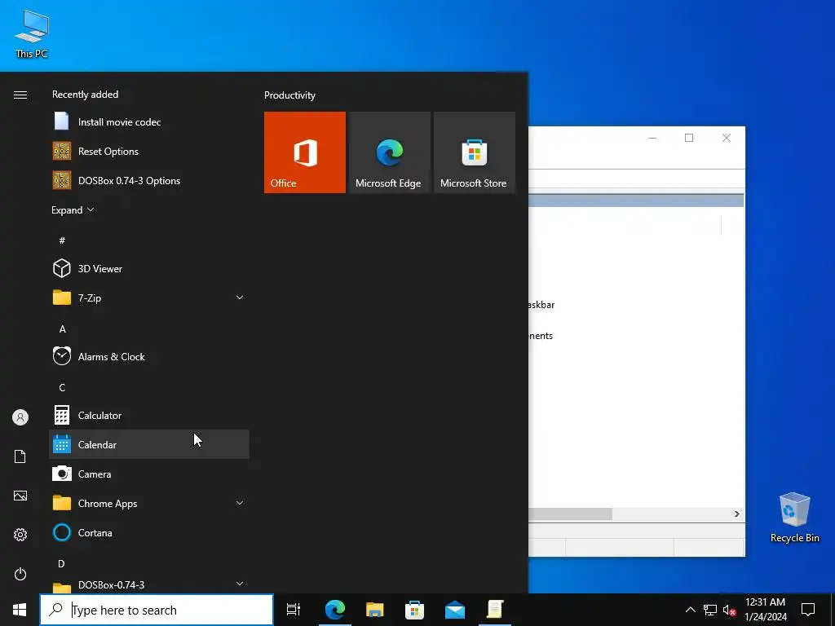Open Reset Options from recently added
The height and width of the screenshot is (626, 835).
(x=149, y=151)
